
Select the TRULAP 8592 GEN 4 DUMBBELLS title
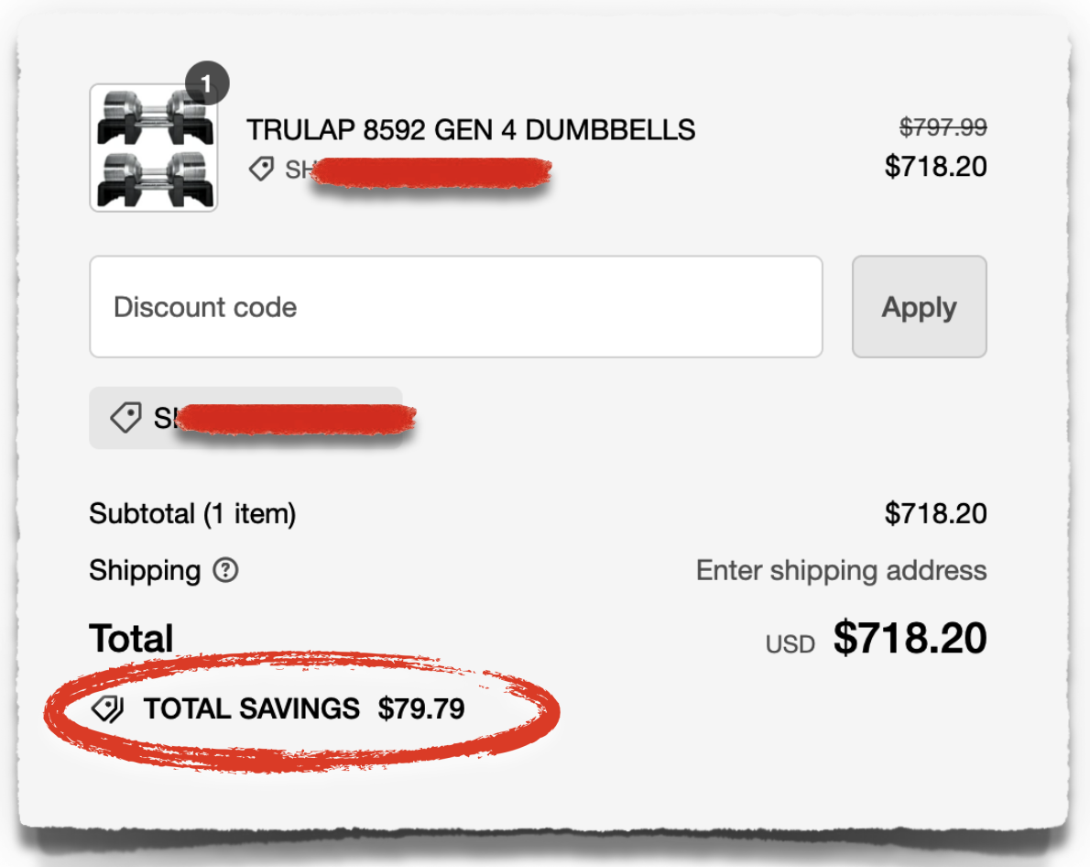tap(472, 130)
